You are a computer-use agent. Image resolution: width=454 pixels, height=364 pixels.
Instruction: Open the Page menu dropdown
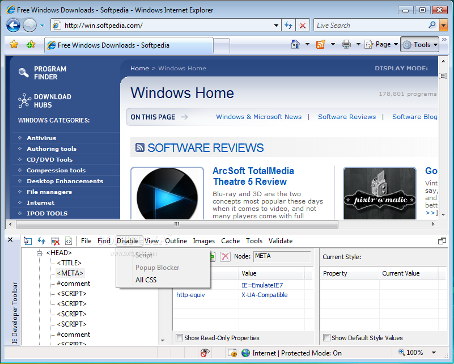381,44
